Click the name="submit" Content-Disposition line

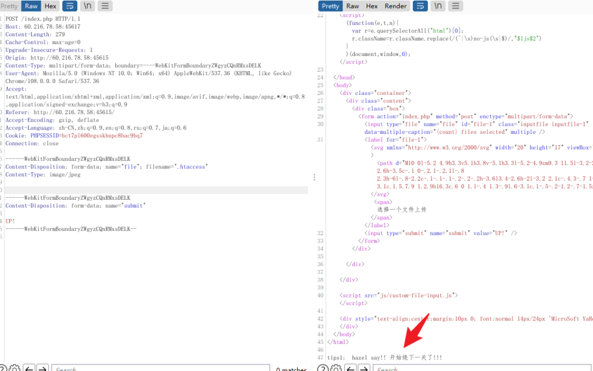point(75,206)
